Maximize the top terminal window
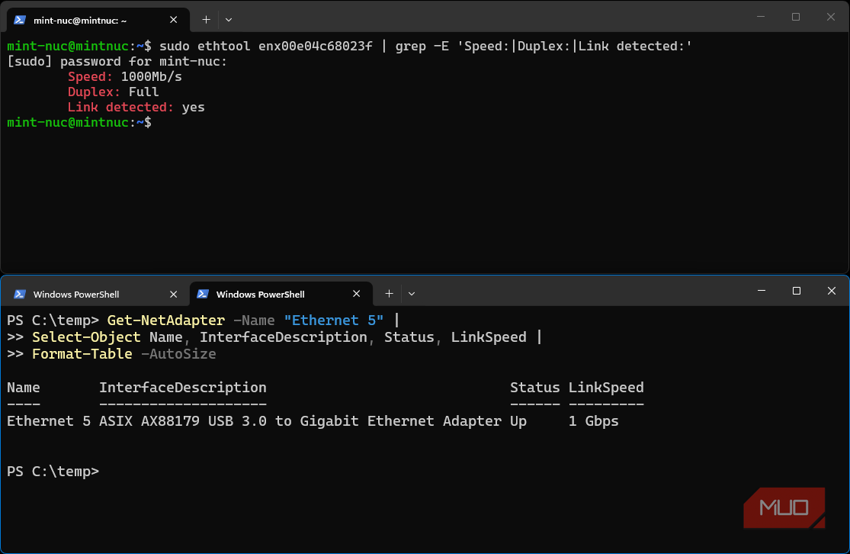The height and width of the screenshot is (554, 850). click(796, 17)
